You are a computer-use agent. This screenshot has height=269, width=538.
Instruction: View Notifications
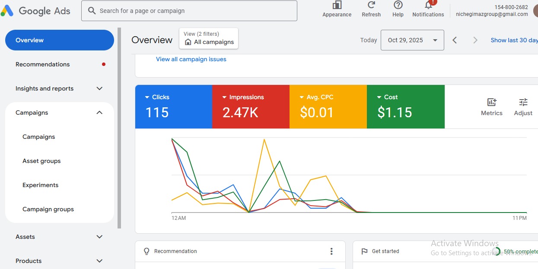click(x=427, y=9)
